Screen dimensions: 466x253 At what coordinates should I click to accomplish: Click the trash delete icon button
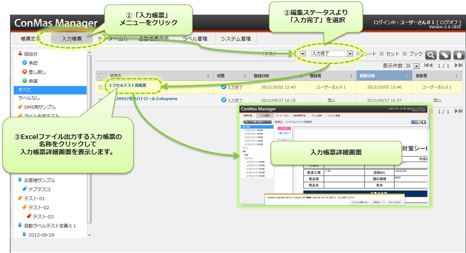[459, 55]
